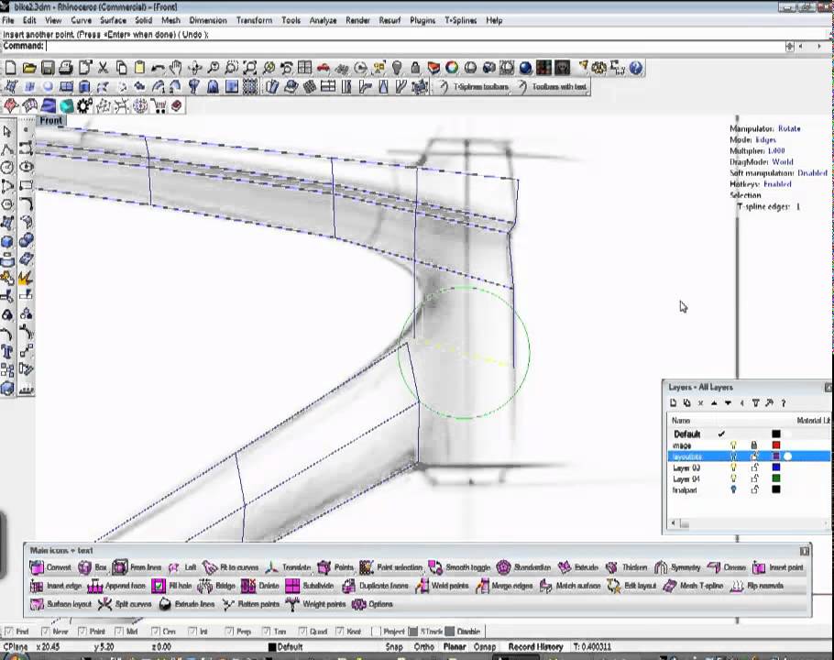
Task: Toggle the Int osnap checkbox
Action: coord(192,632)
